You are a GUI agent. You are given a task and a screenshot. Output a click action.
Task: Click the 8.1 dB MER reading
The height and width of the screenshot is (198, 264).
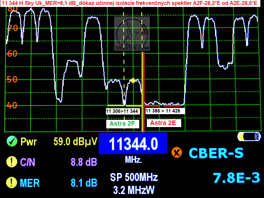pos(84,182)
